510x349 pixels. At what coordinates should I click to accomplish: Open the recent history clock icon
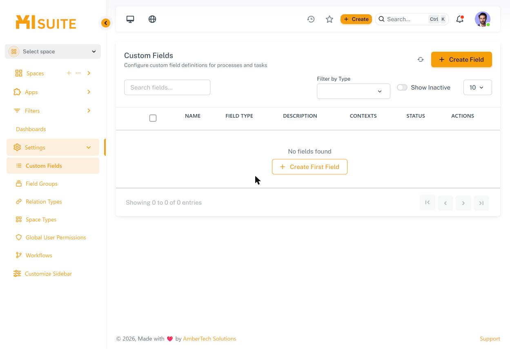coord(311,19)
